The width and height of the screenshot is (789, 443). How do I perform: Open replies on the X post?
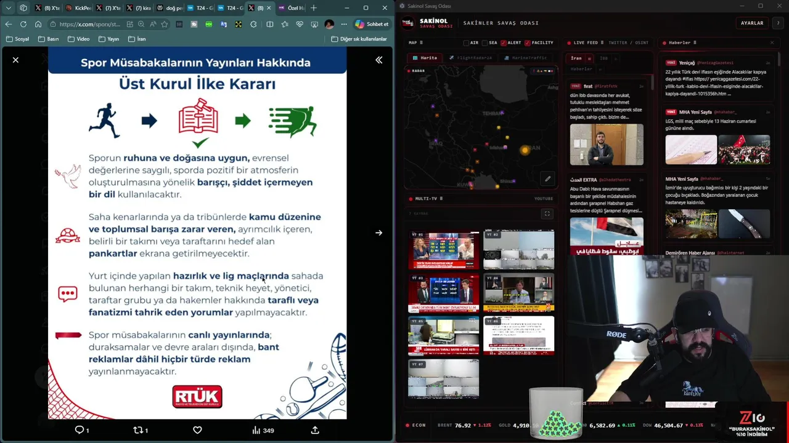tap(81, 430)
